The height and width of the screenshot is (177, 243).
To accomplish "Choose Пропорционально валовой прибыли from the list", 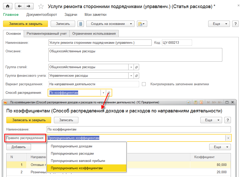I will coord(78,161).
